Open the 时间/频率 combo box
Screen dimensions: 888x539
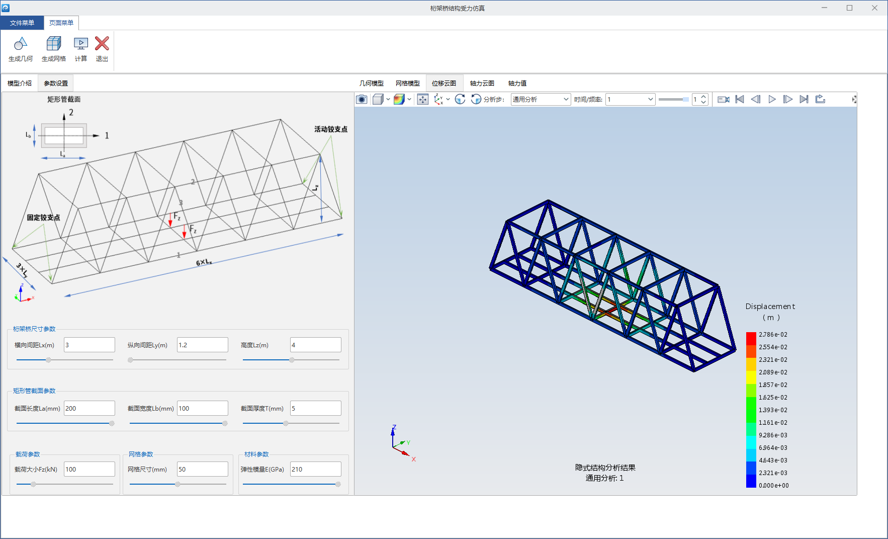pos(630,99)
